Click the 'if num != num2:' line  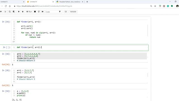point(33,35)
